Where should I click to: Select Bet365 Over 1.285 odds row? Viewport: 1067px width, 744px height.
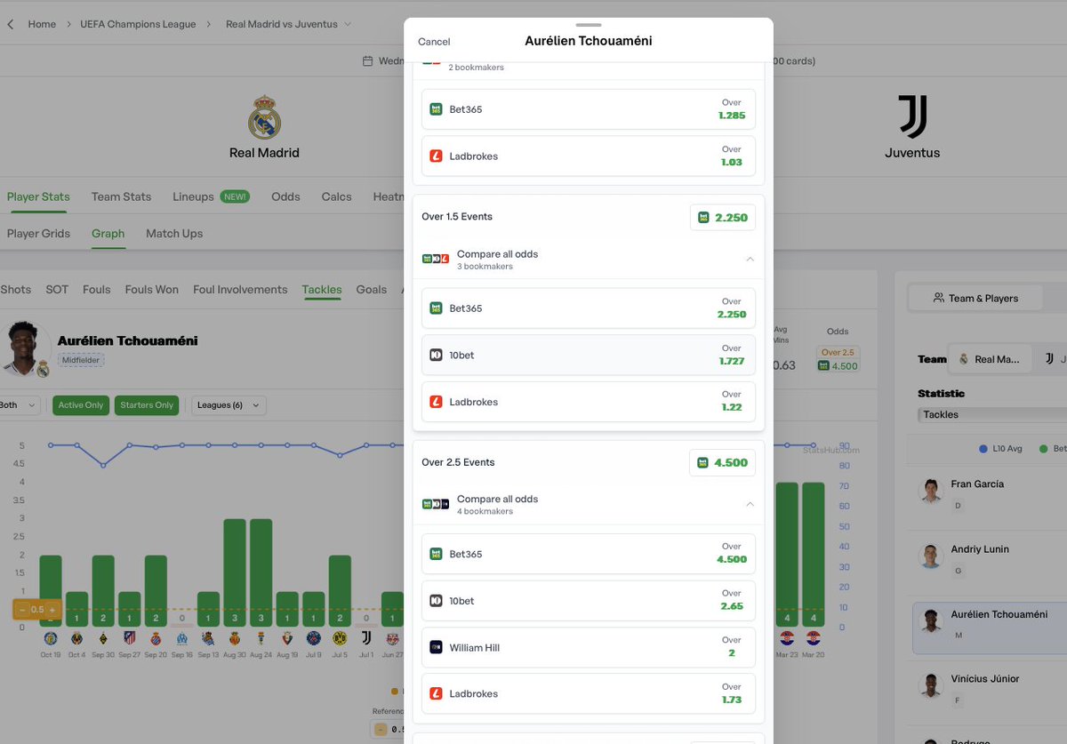tap(589, 109)
